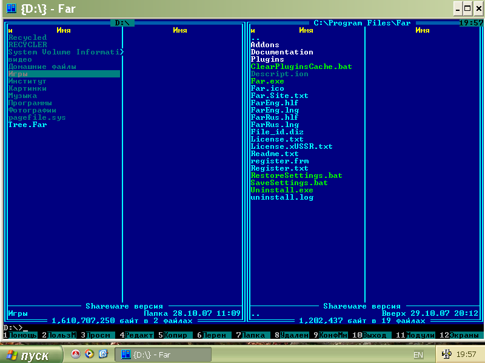The width and height of the screenshot is (485, 363).
Task: Select License.txt file
Action: [277, 139]
